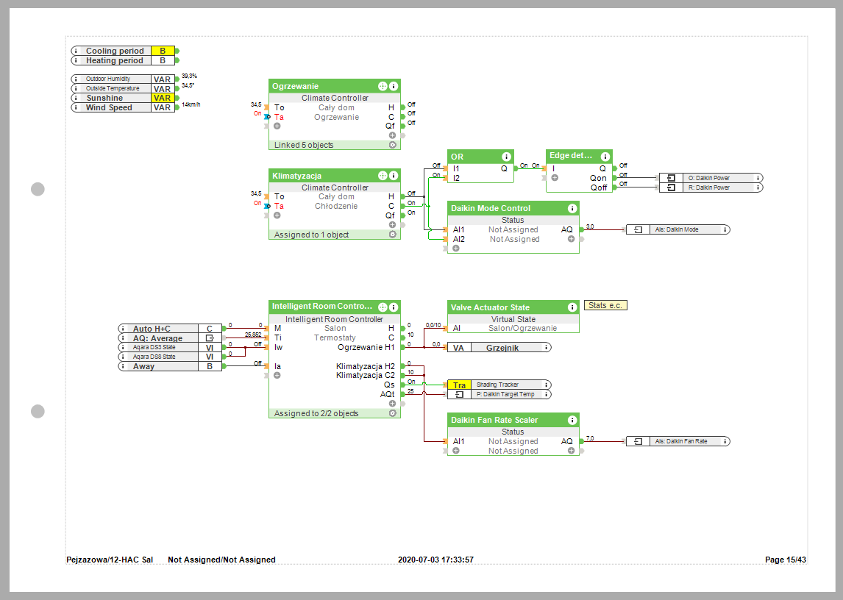This screenshot has width=843, height=600.
Task: Click move handle on Intelligent Room Controller block
Action: pos(383,307)
